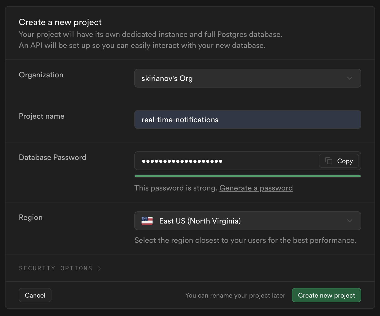Screen dimensions: 380x316
Task: Open the Region dropdown
Action: point(248,221)
